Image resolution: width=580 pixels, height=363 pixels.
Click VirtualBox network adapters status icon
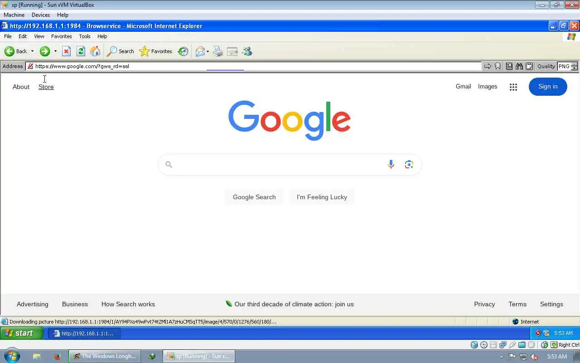tap(503, 345)
